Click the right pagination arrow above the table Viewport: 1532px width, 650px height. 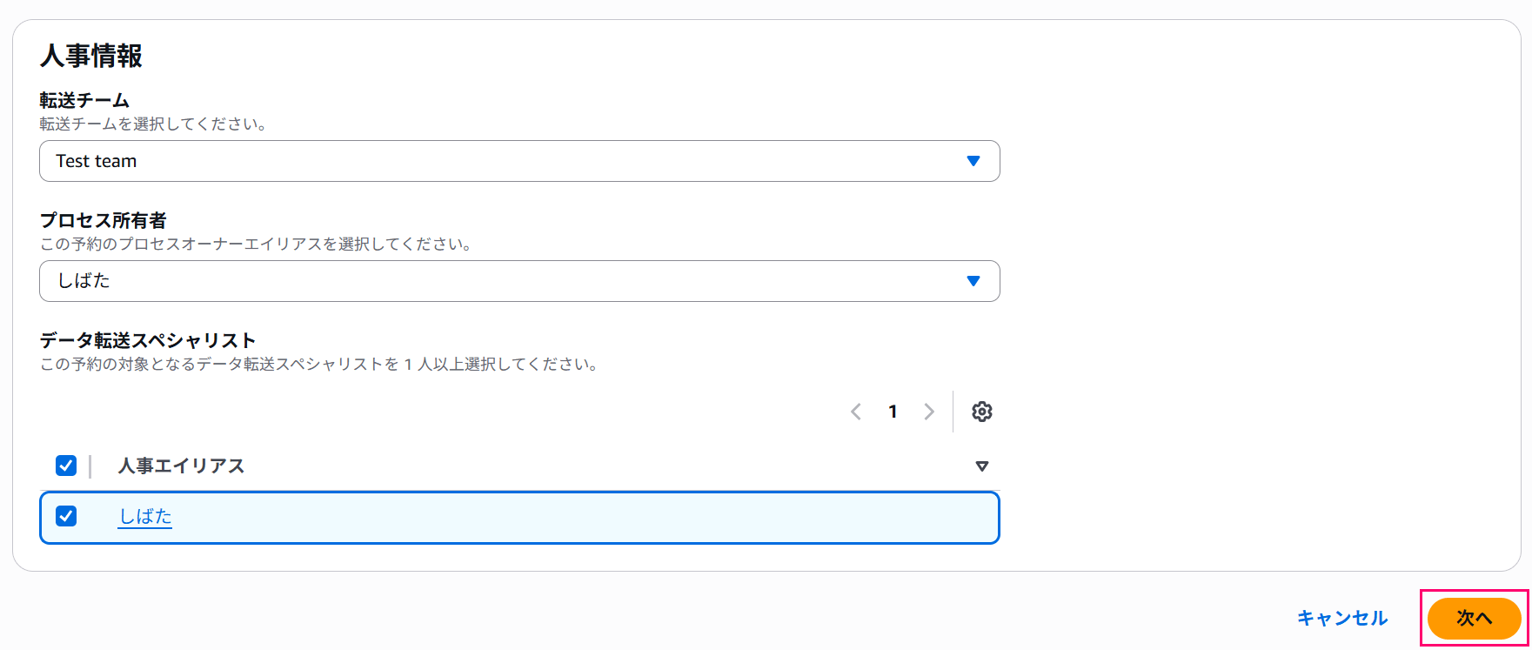929,412
